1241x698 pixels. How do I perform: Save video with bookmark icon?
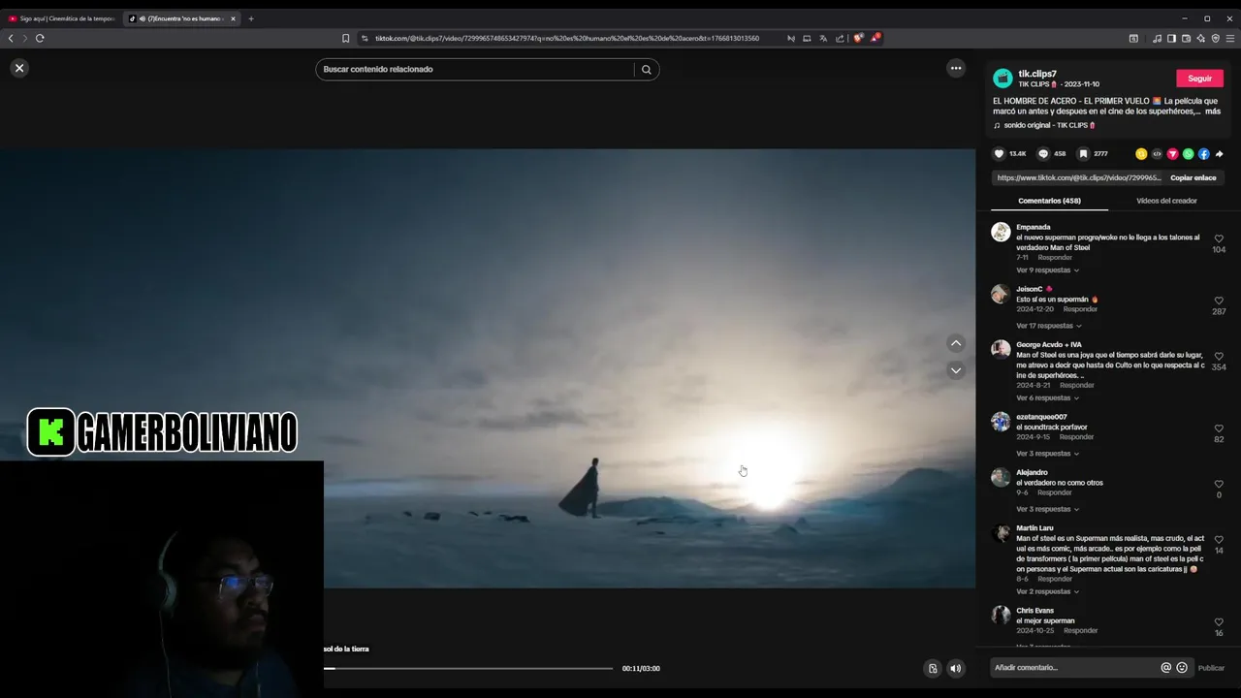click(1084, 153)
